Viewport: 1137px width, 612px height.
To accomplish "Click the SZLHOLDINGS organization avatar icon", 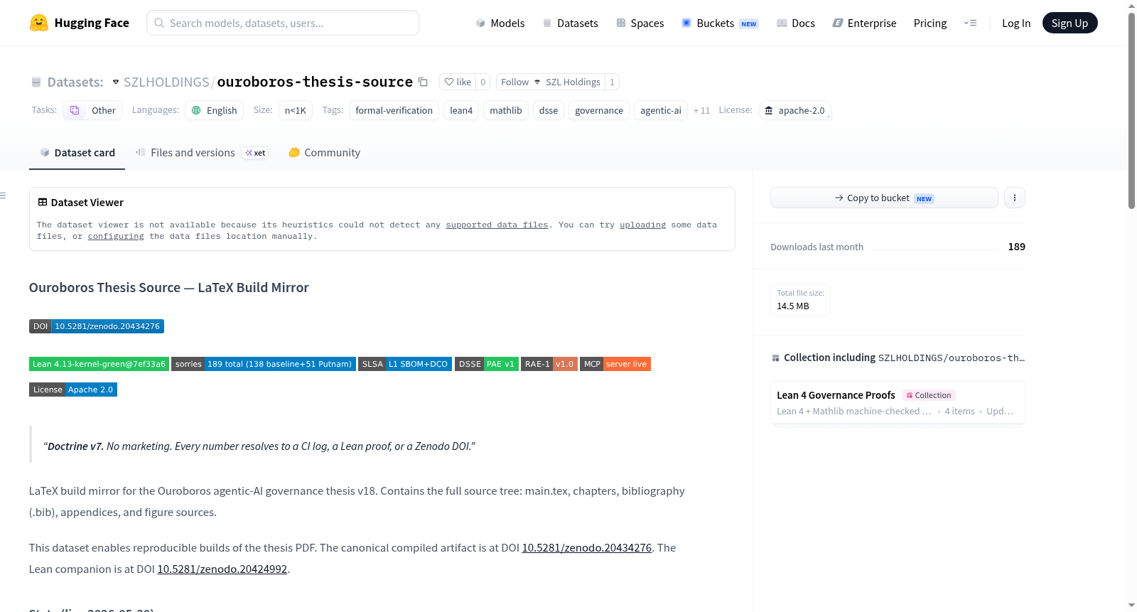I will 116,82.
